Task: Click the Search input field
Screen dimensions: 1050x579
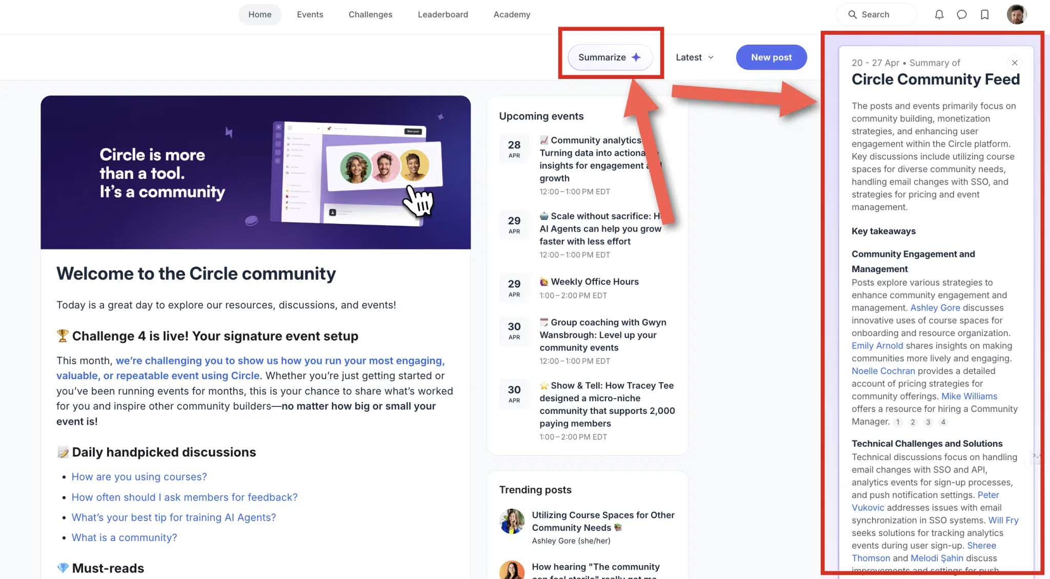Action: coord(876,14)
